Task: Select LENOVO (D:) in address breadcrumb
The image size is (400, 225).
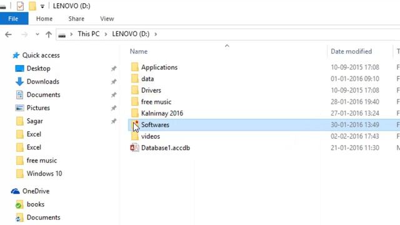Action: click(131, 34)
